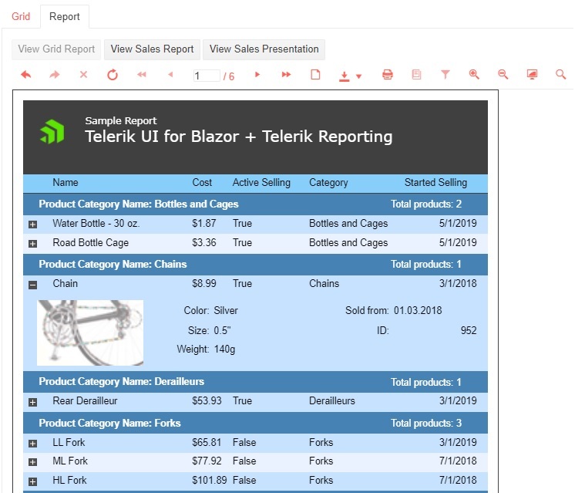Open the export download dropdown
This screenshot has height=493, width=585.
350,76
